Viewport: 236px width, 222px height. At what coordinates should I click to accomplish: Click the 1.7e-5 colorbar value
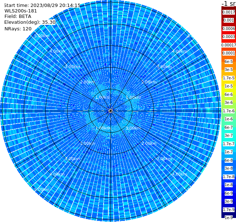(229, 78)
